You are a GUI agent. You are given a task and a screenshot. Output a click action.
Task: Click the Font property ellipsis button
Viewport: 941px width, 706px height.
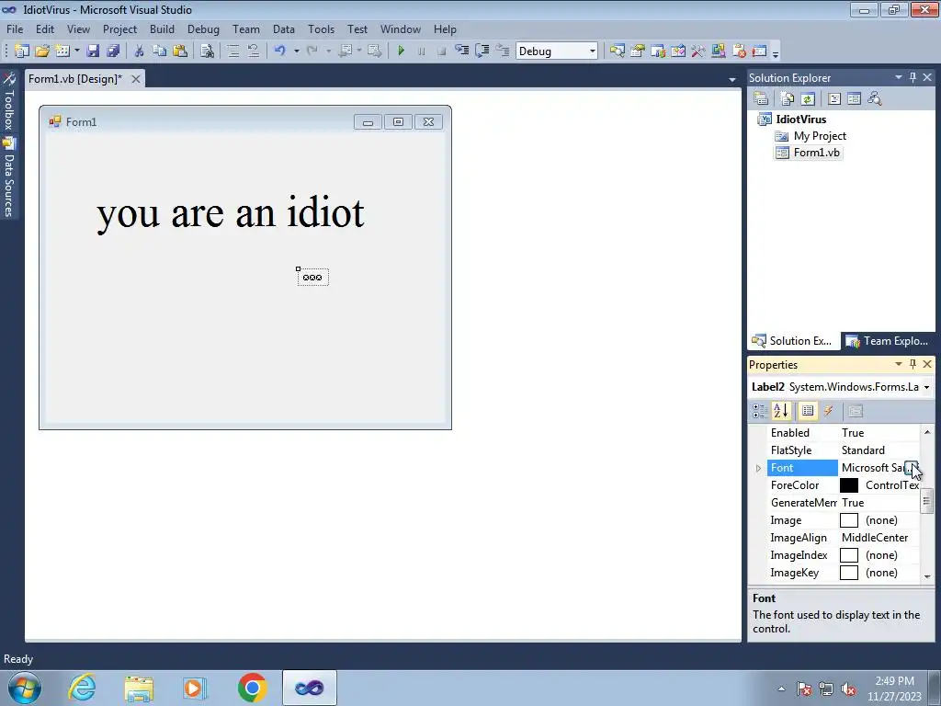[911, 468]
